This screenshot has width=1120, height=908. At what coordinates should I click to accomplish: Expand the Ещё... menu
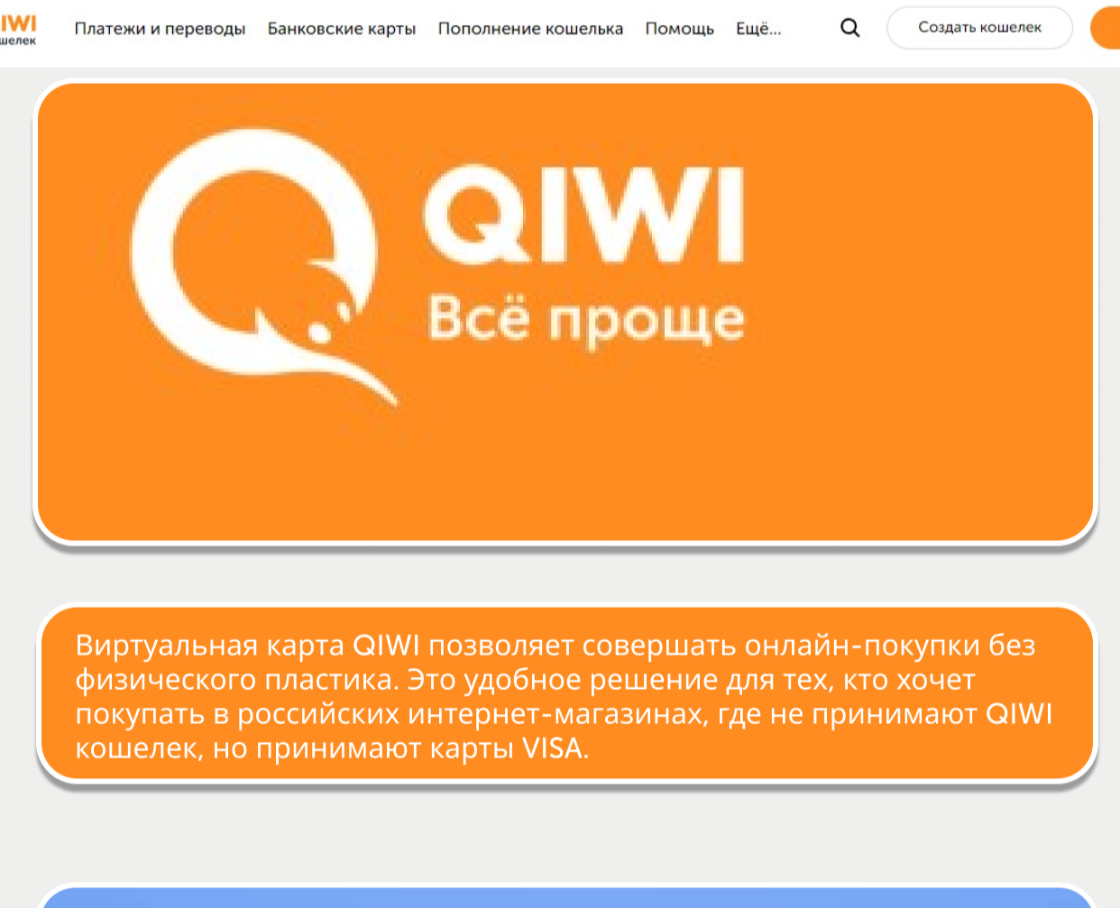758,29
